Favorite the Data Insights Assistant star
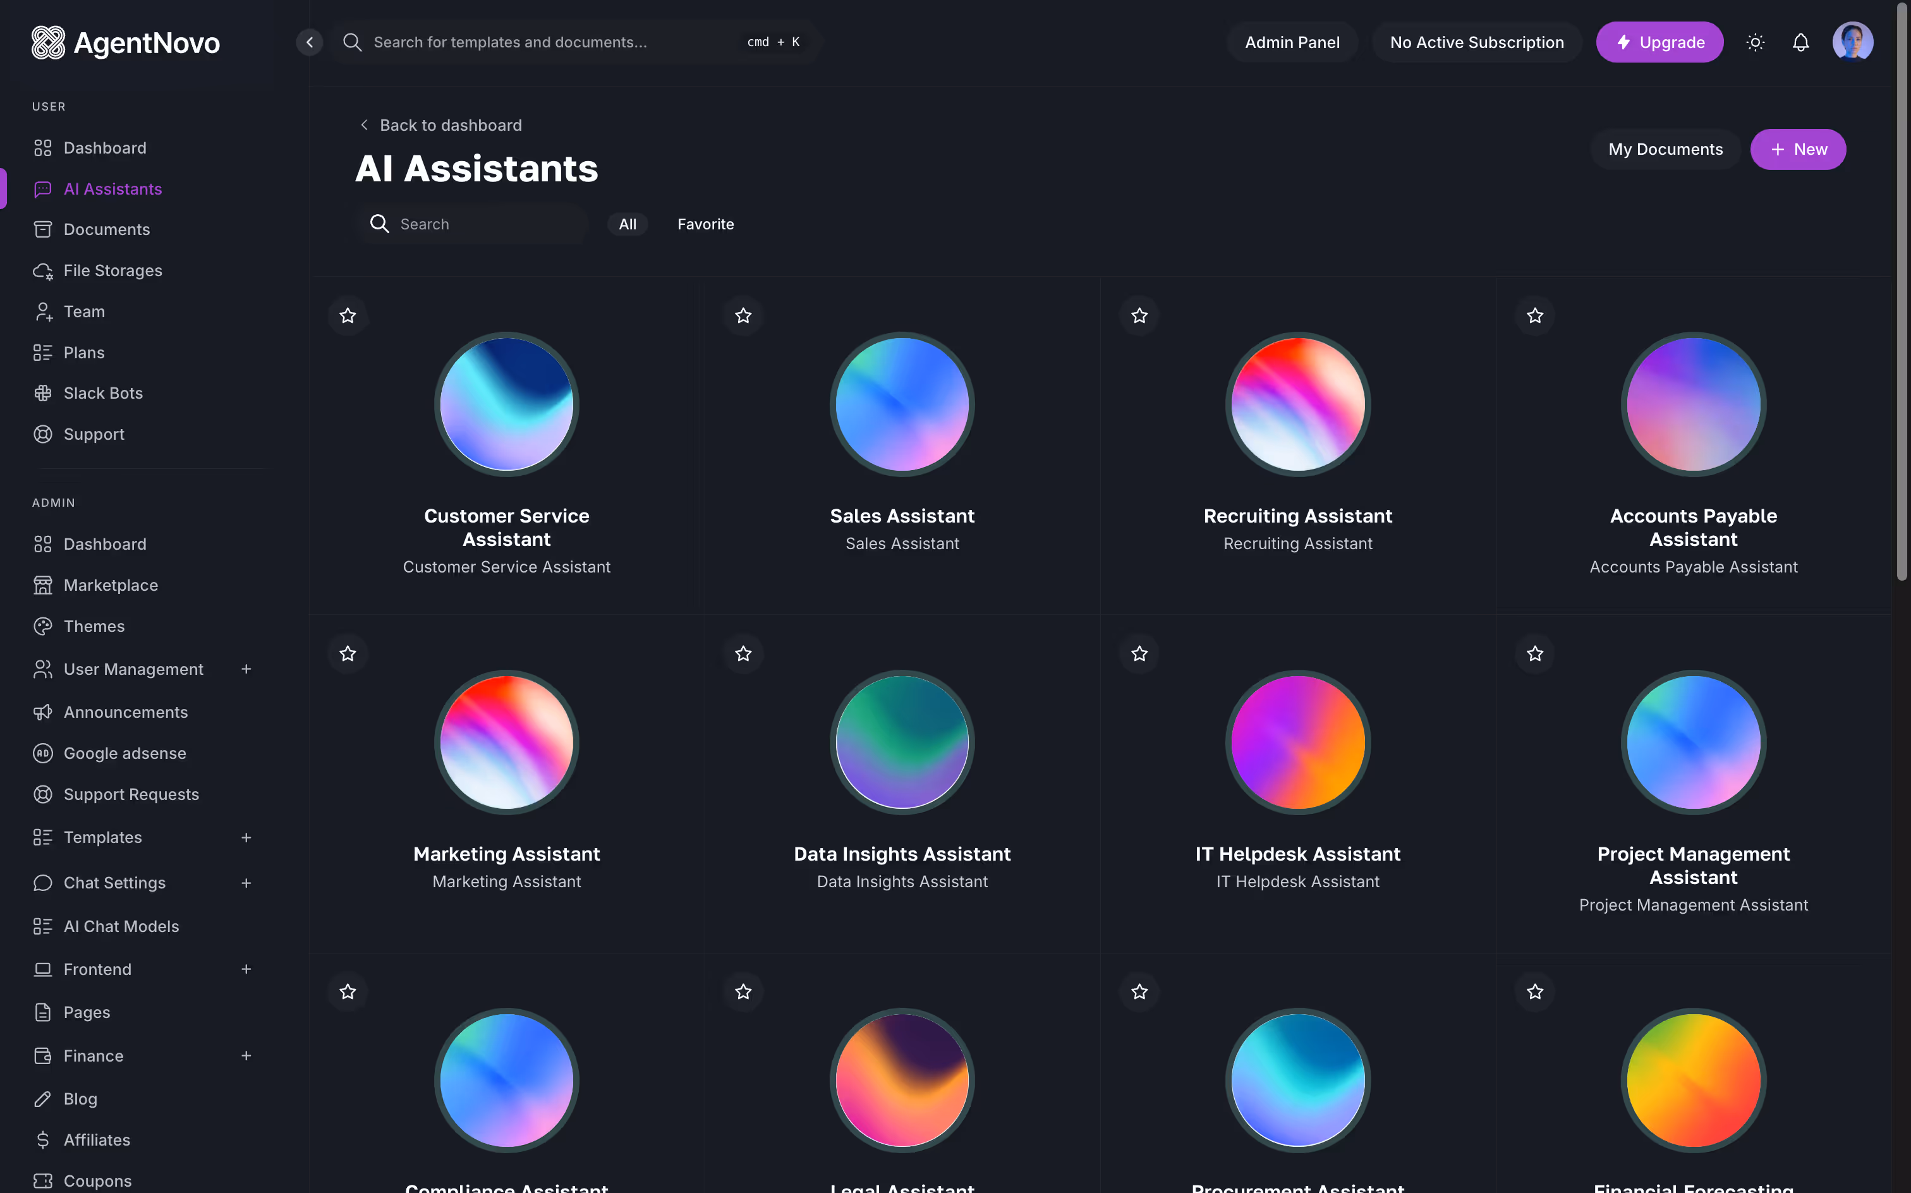The width and height of the screenshot is (1911, 1193). (x=743, y=653)
